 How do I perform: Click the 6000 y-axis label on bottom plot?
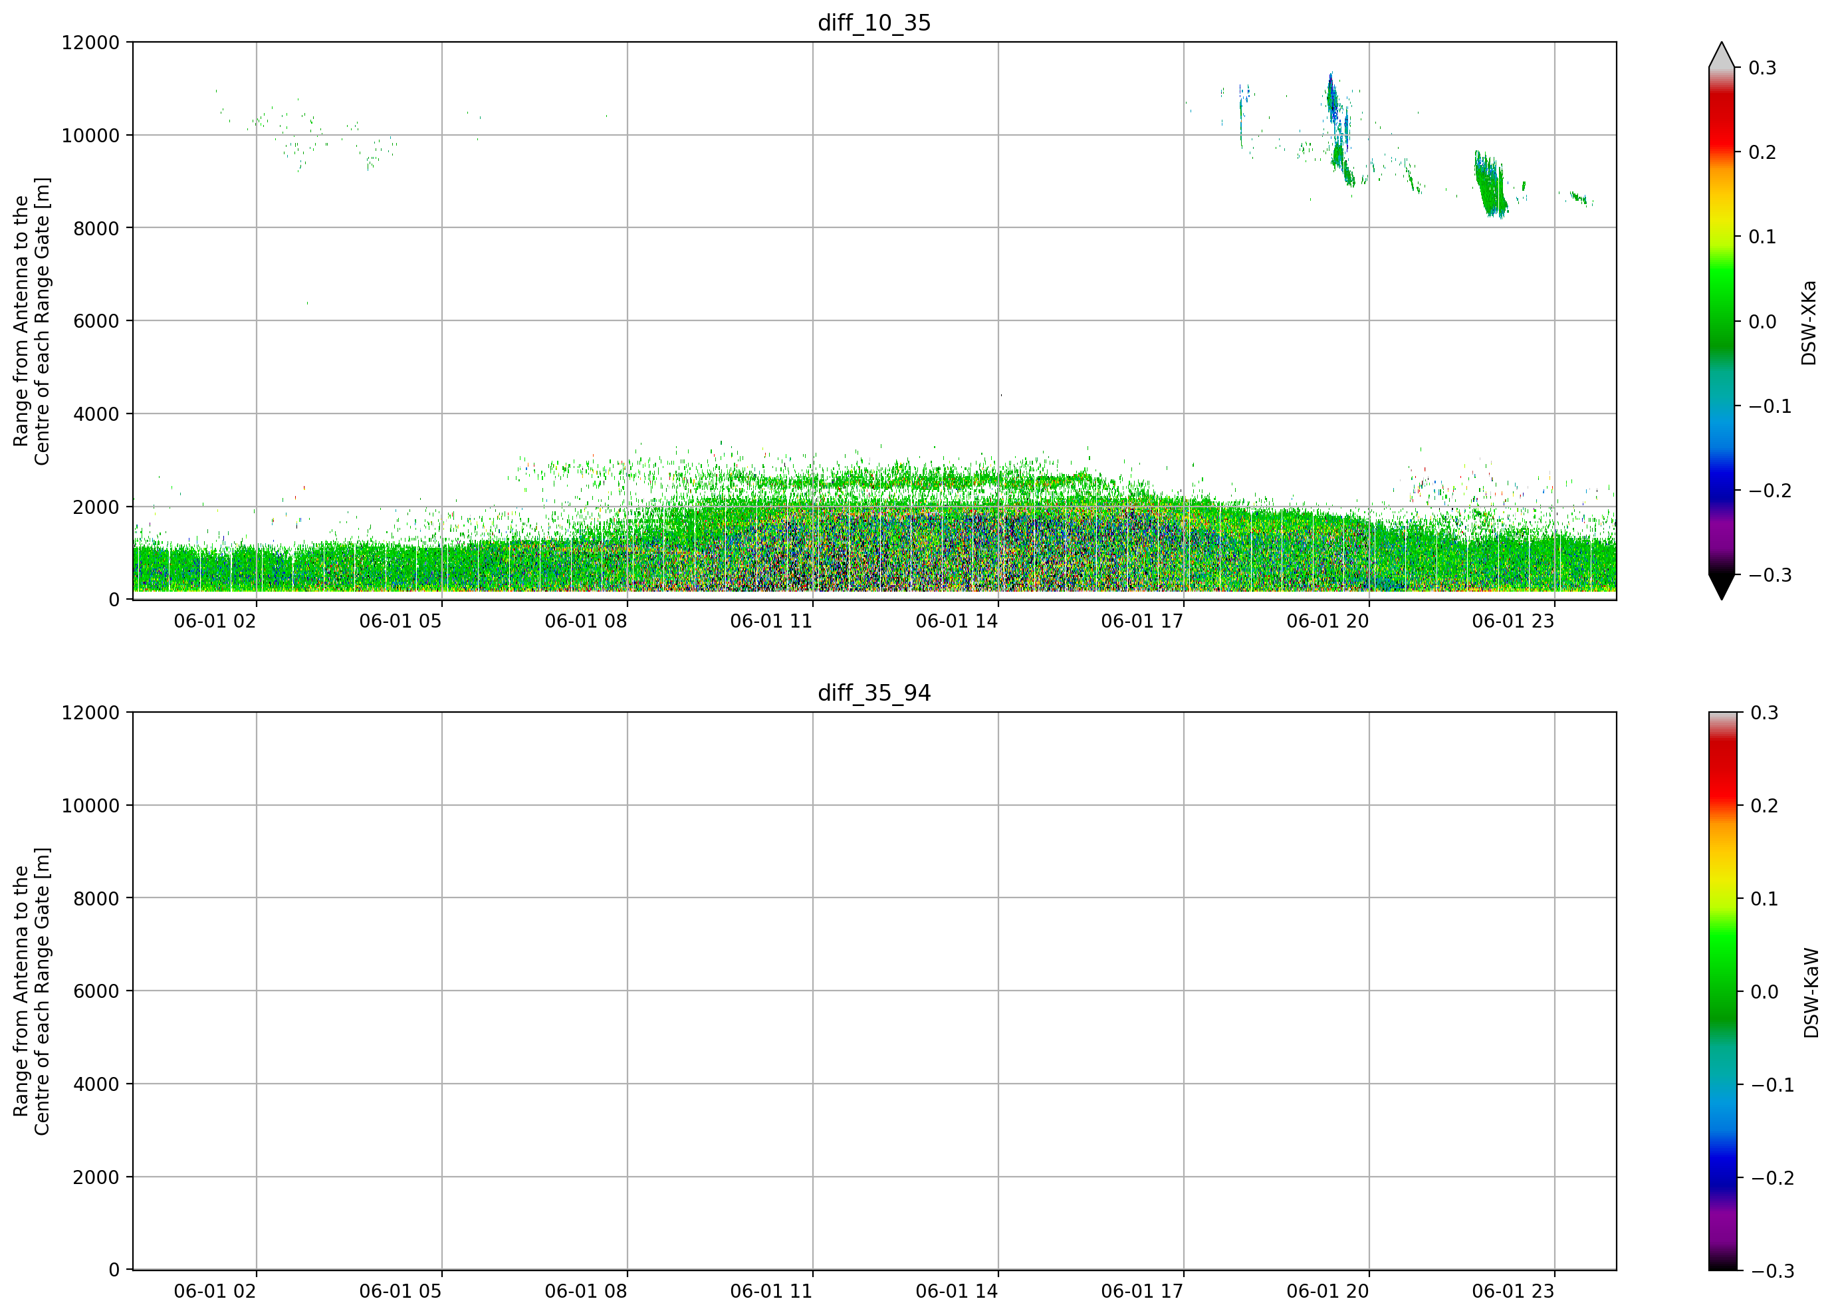[96, 991]
